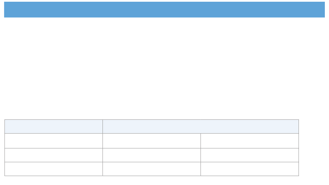Click bottom-row cell in the last column

[250, 169]
